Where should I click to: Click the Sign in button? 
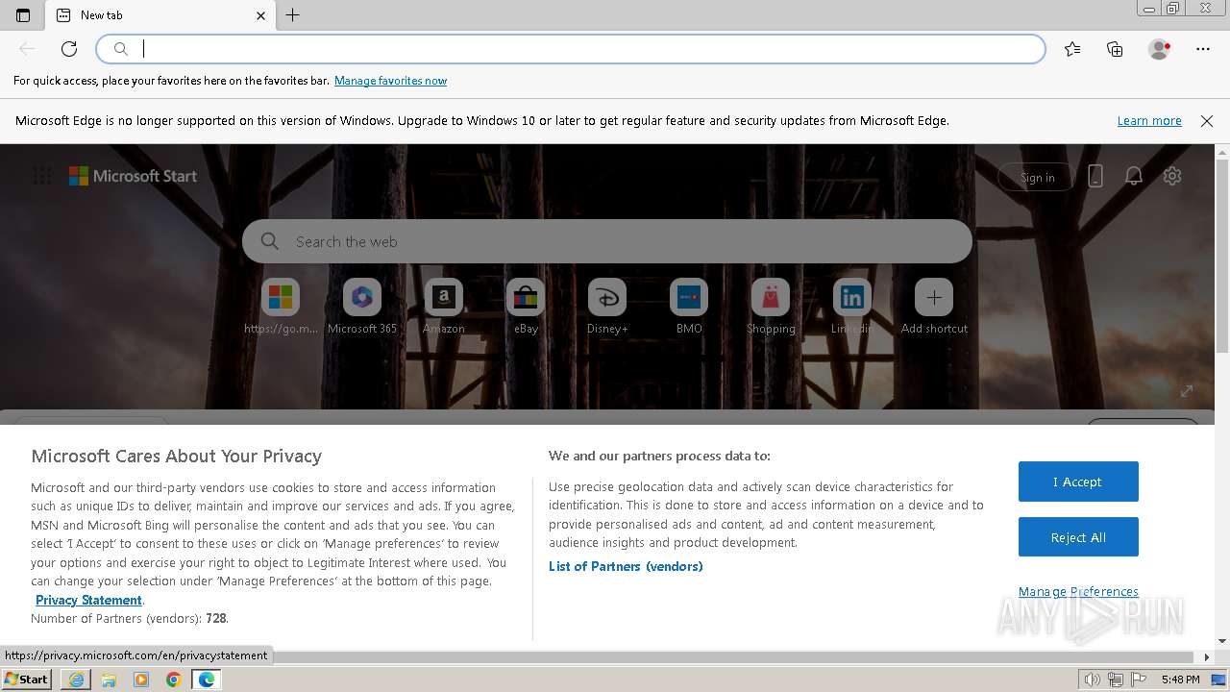tap(1037, 177)
